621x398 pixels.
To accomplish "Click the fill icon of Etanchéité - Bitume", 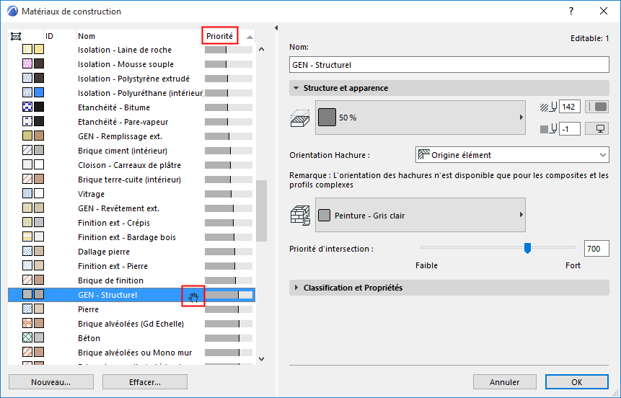I will (x=27, y=107).
